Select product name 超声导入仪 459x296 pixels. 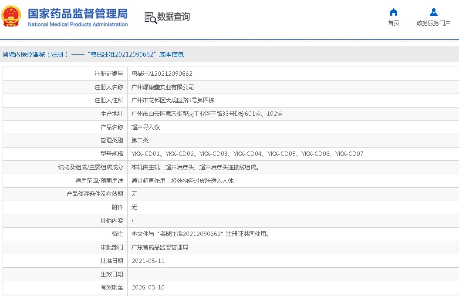pyautogui.click(x=145, y=127)
